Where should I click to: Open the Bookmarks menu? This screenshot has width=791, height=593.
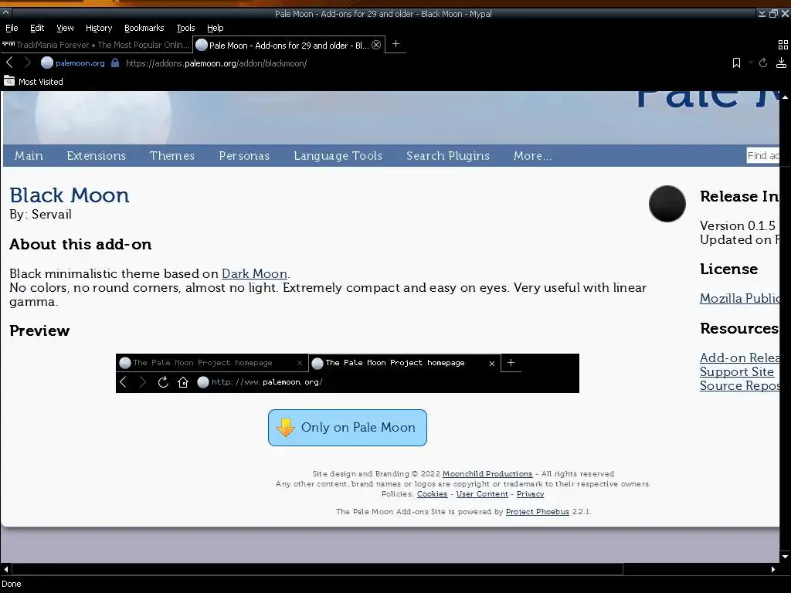[x=144, y=28]
